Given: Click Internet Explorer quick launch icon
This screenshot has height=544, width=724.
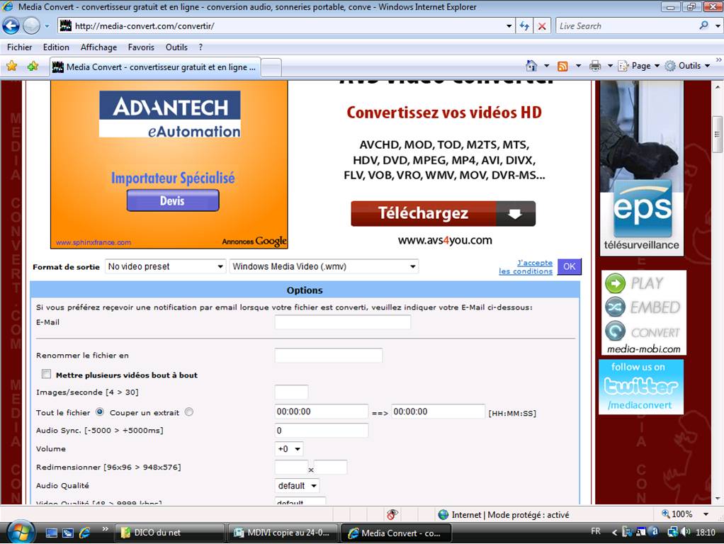Looking at the screenshot, I should click(84, 533).
